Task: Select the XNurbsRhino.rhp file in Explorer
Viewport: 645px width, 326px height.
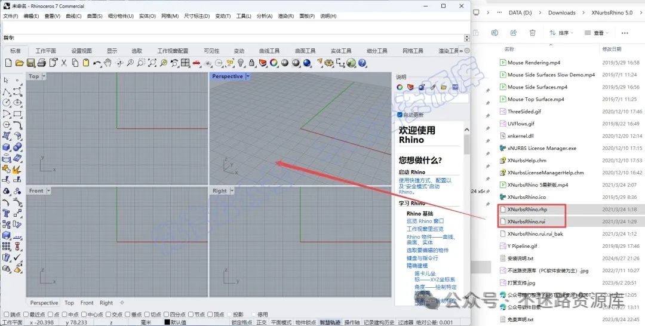Action: (x=527, y=209)
